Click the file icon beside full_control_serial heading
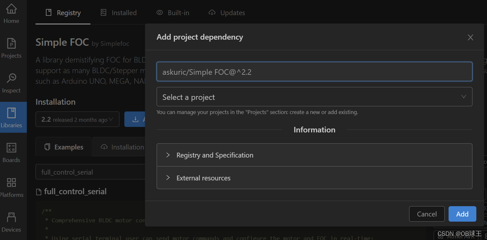This screenshot has height=240, width=487. tap(38, 191)
